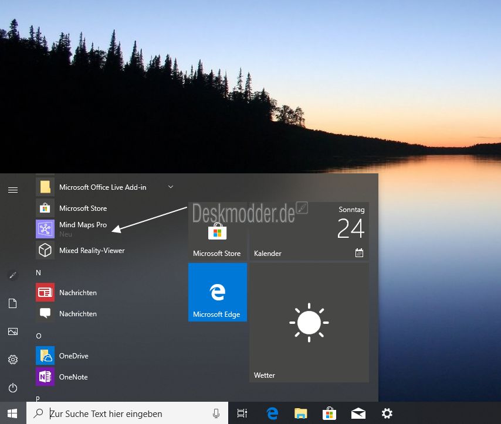Open the Wetter weather tile
The height and width of the screenshot is (424, 501).
point(309,323)
